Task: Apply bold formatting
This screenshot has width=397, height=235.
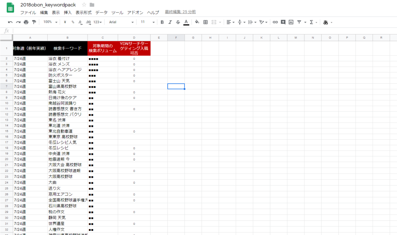Action: coord(162,22)
